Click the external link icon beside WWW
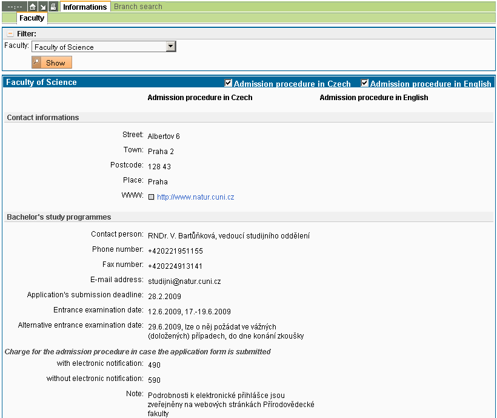497x418 pixels. (151, 197)
